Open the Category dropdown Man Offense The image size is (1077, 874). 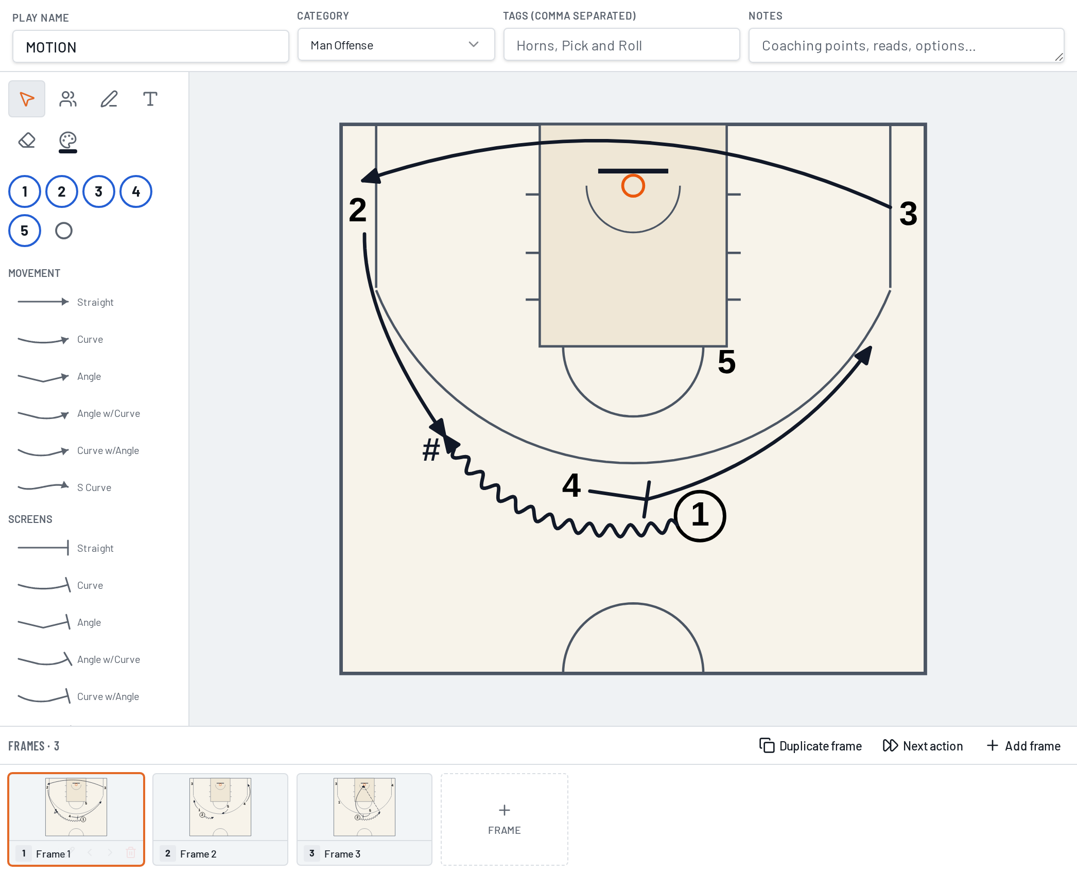tap(396, 45)
